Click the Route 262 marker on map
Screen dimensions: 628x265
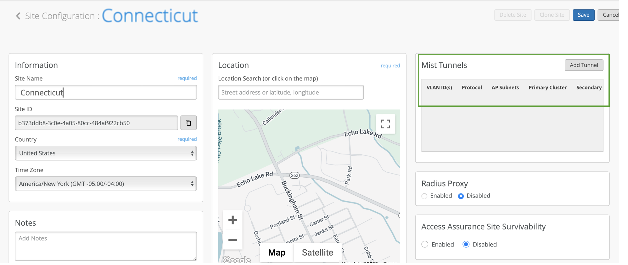[294, 175]
